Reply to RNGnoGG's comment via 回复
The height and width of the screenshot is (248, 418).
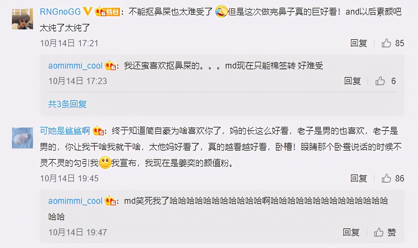(358, 43)
